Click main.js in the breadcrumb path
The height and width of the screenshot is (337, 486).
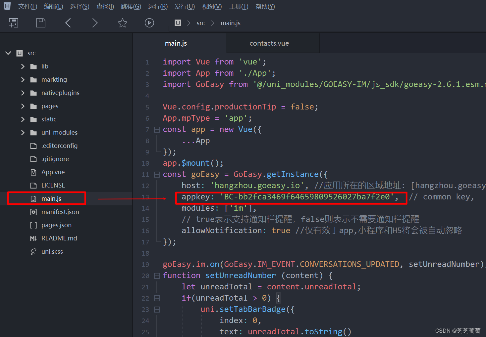point(230,22)
